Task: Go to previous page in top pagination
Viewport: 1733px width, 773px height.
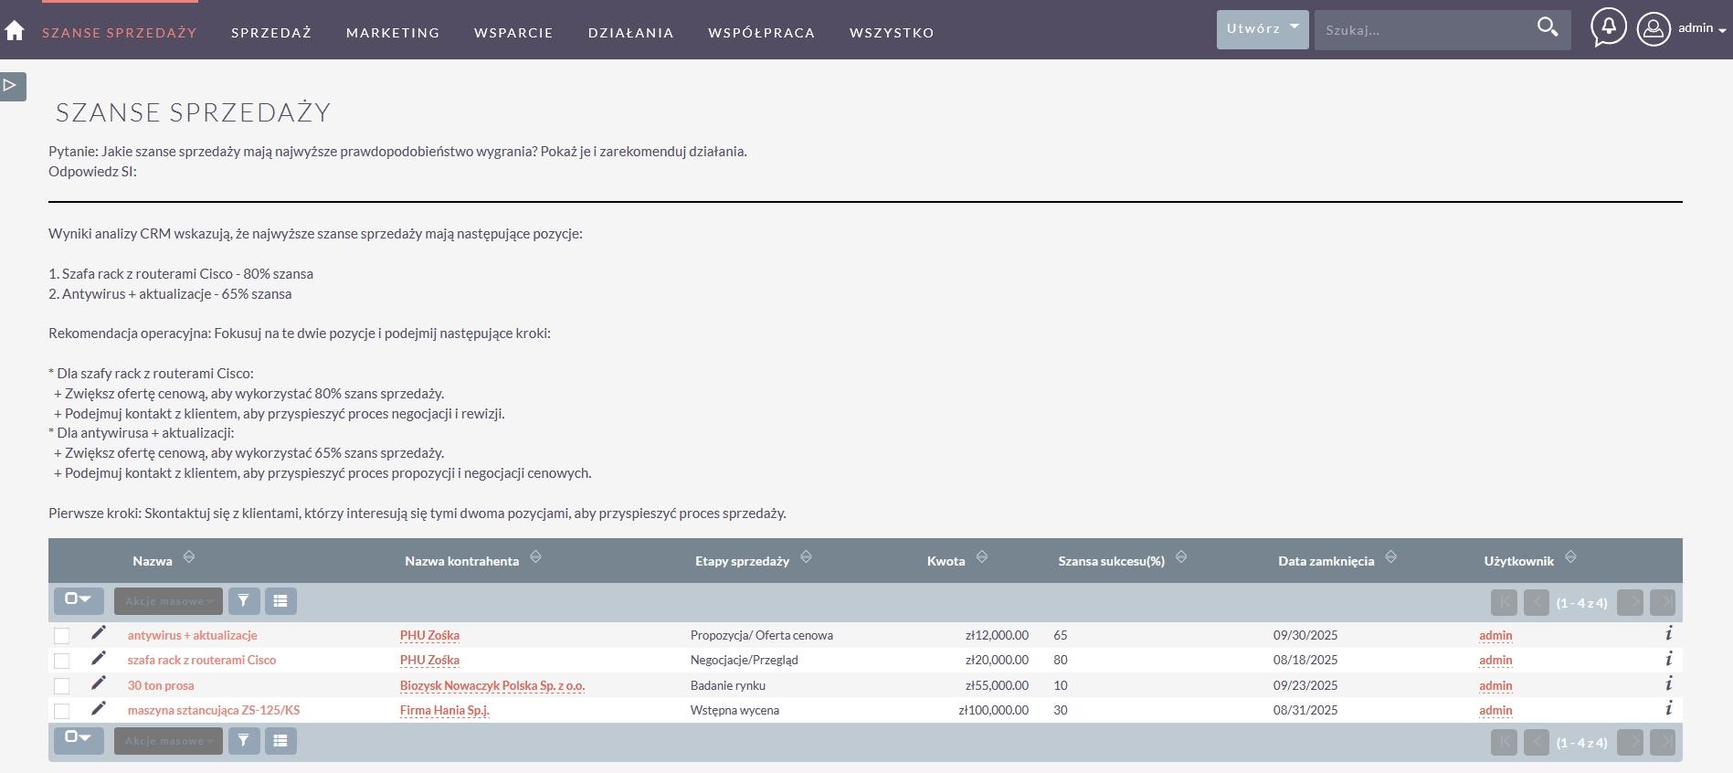Action: click(1537, 602)
